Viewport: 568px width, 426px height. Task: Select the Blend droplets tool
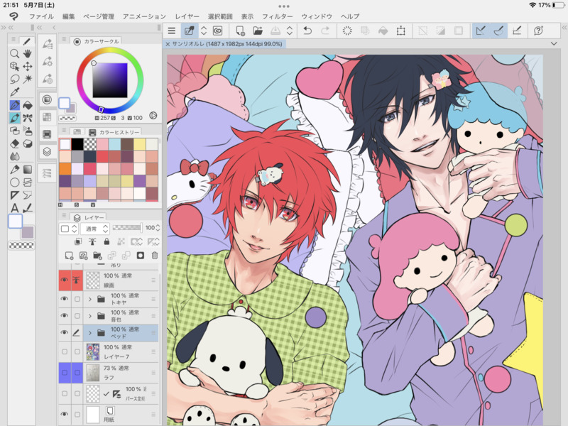point(14,156)
